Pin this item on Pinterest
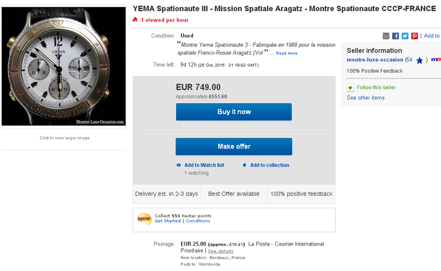Screen dimensions: 441x271 [x=414, y=36]
